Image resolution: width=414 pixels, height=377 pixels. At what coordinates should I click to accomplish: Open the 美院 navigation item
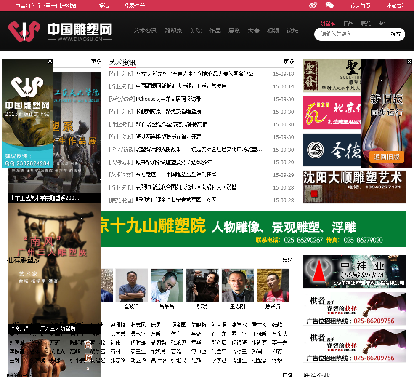pos(195,31)
